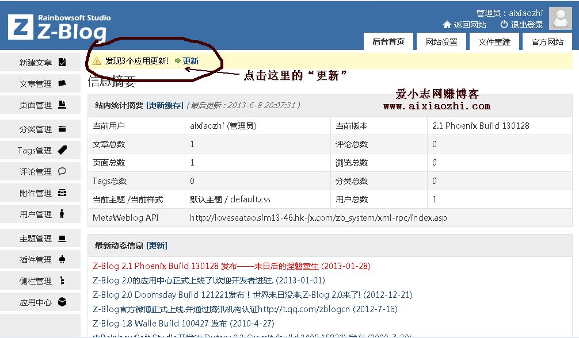Click the home icon beside 返回网站

point(447,25)
